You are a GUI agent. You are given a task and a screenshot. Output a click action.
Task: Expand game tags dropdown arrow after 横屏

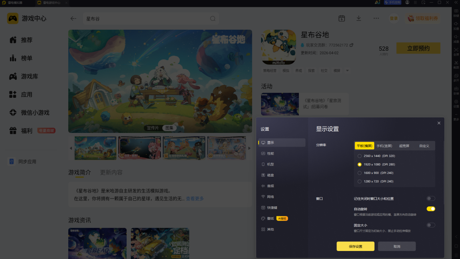click(347, 71)
